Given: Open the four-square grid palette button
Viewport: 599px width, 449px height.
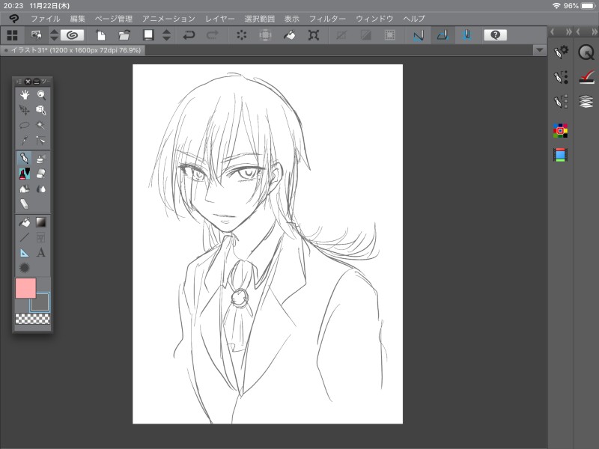Looking at the screenshot, I should click(12, 35).
